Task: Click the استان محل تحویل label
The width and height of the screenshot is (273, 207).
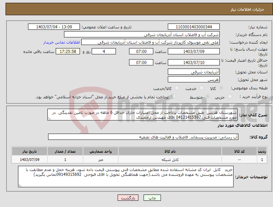Action: [x=252, y=72]
